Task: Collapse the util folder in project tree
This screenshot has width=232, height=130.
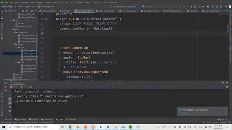Action: (x=11, y=20)
